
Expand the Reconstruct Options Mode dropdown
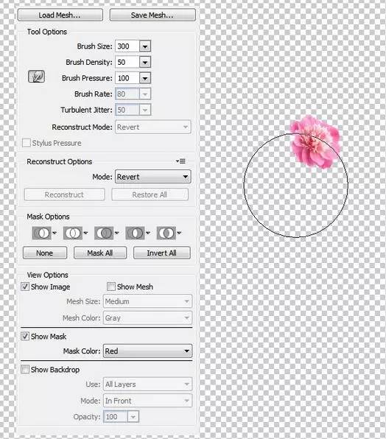click(x=152, y=177)
